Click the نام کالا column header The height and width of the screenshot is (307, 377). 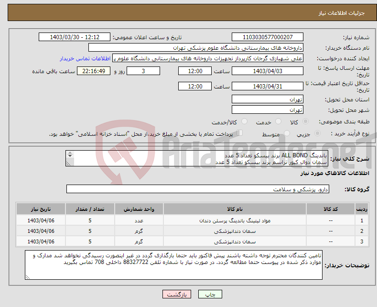coord(235,209)
